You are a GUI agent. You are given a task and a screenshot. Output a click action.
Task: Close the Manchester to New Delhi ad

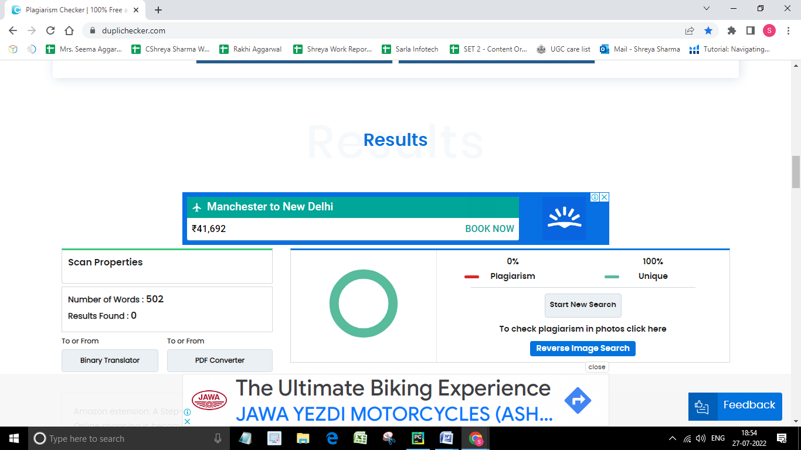(605, 197)
